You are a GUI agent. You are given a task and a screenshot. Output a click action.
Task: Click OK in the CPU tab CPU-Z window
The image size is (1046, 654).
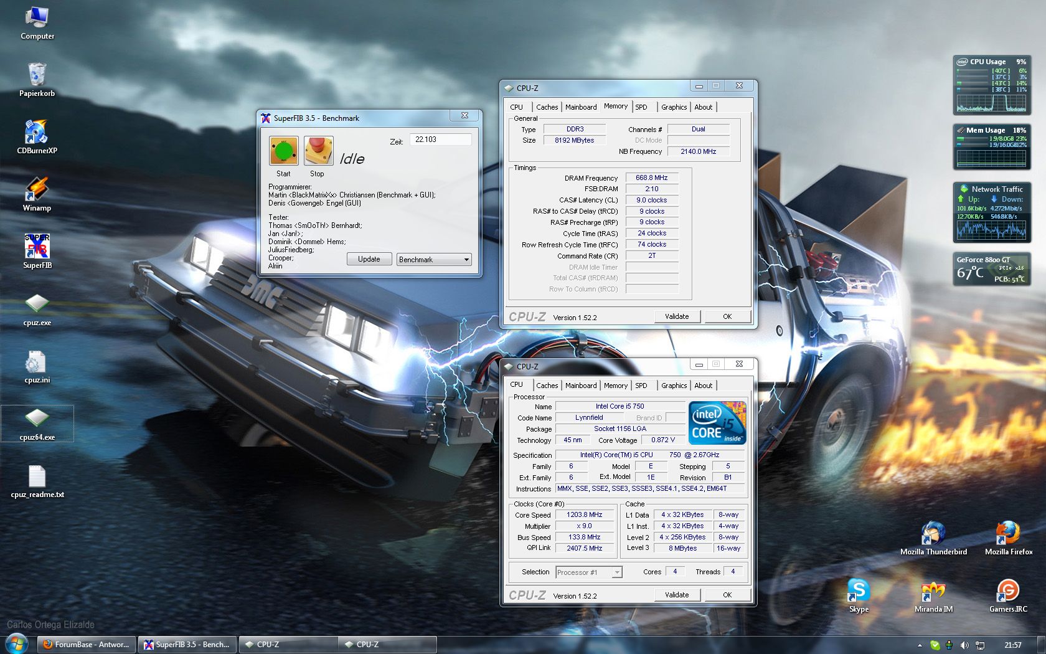click(x=727, y=595)
